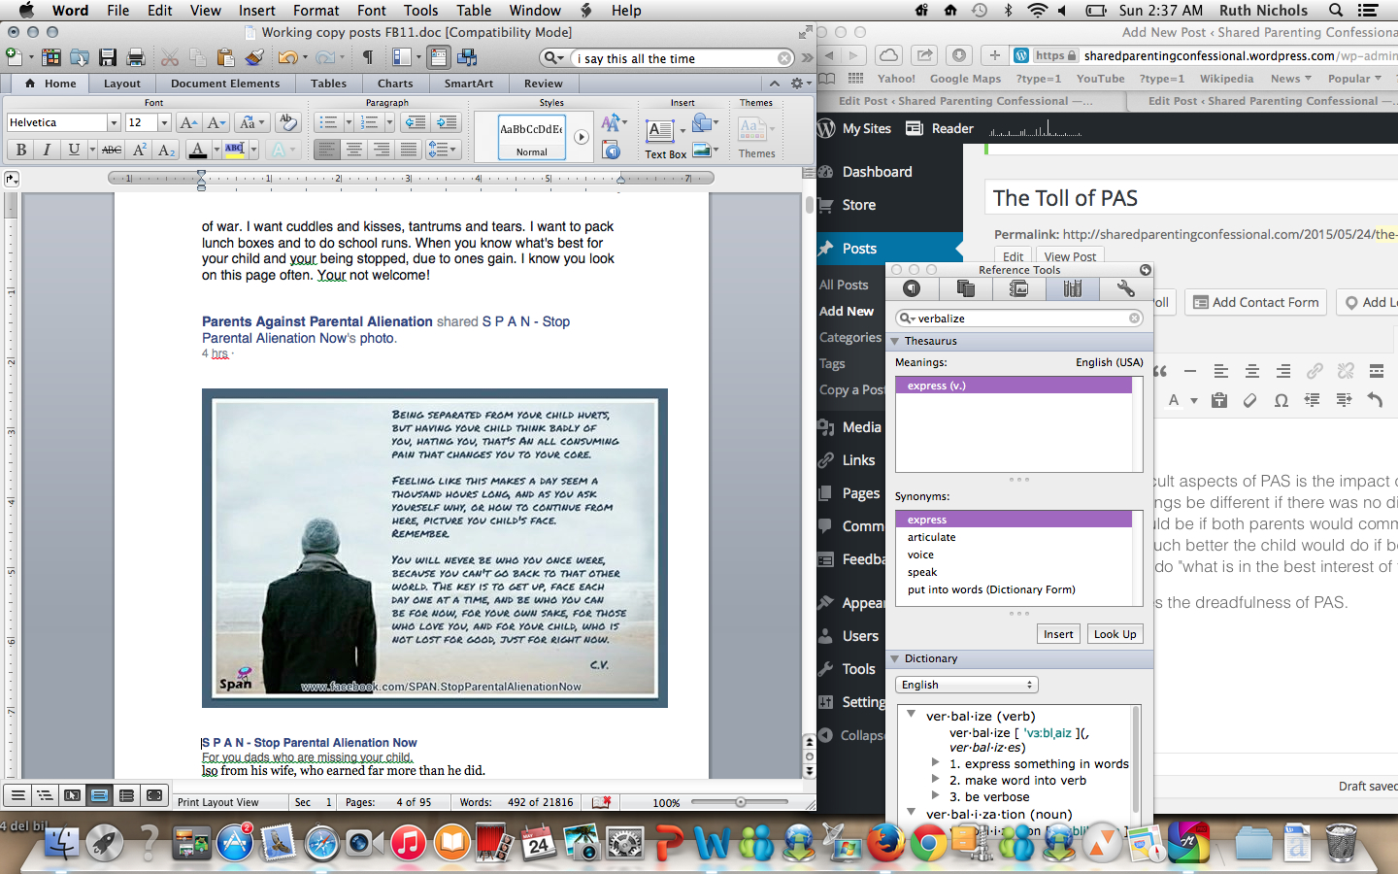Viewport: 1398px width, 874px height.
Task: Open the Dictionary language dropdown showing English
Action: 966,685
